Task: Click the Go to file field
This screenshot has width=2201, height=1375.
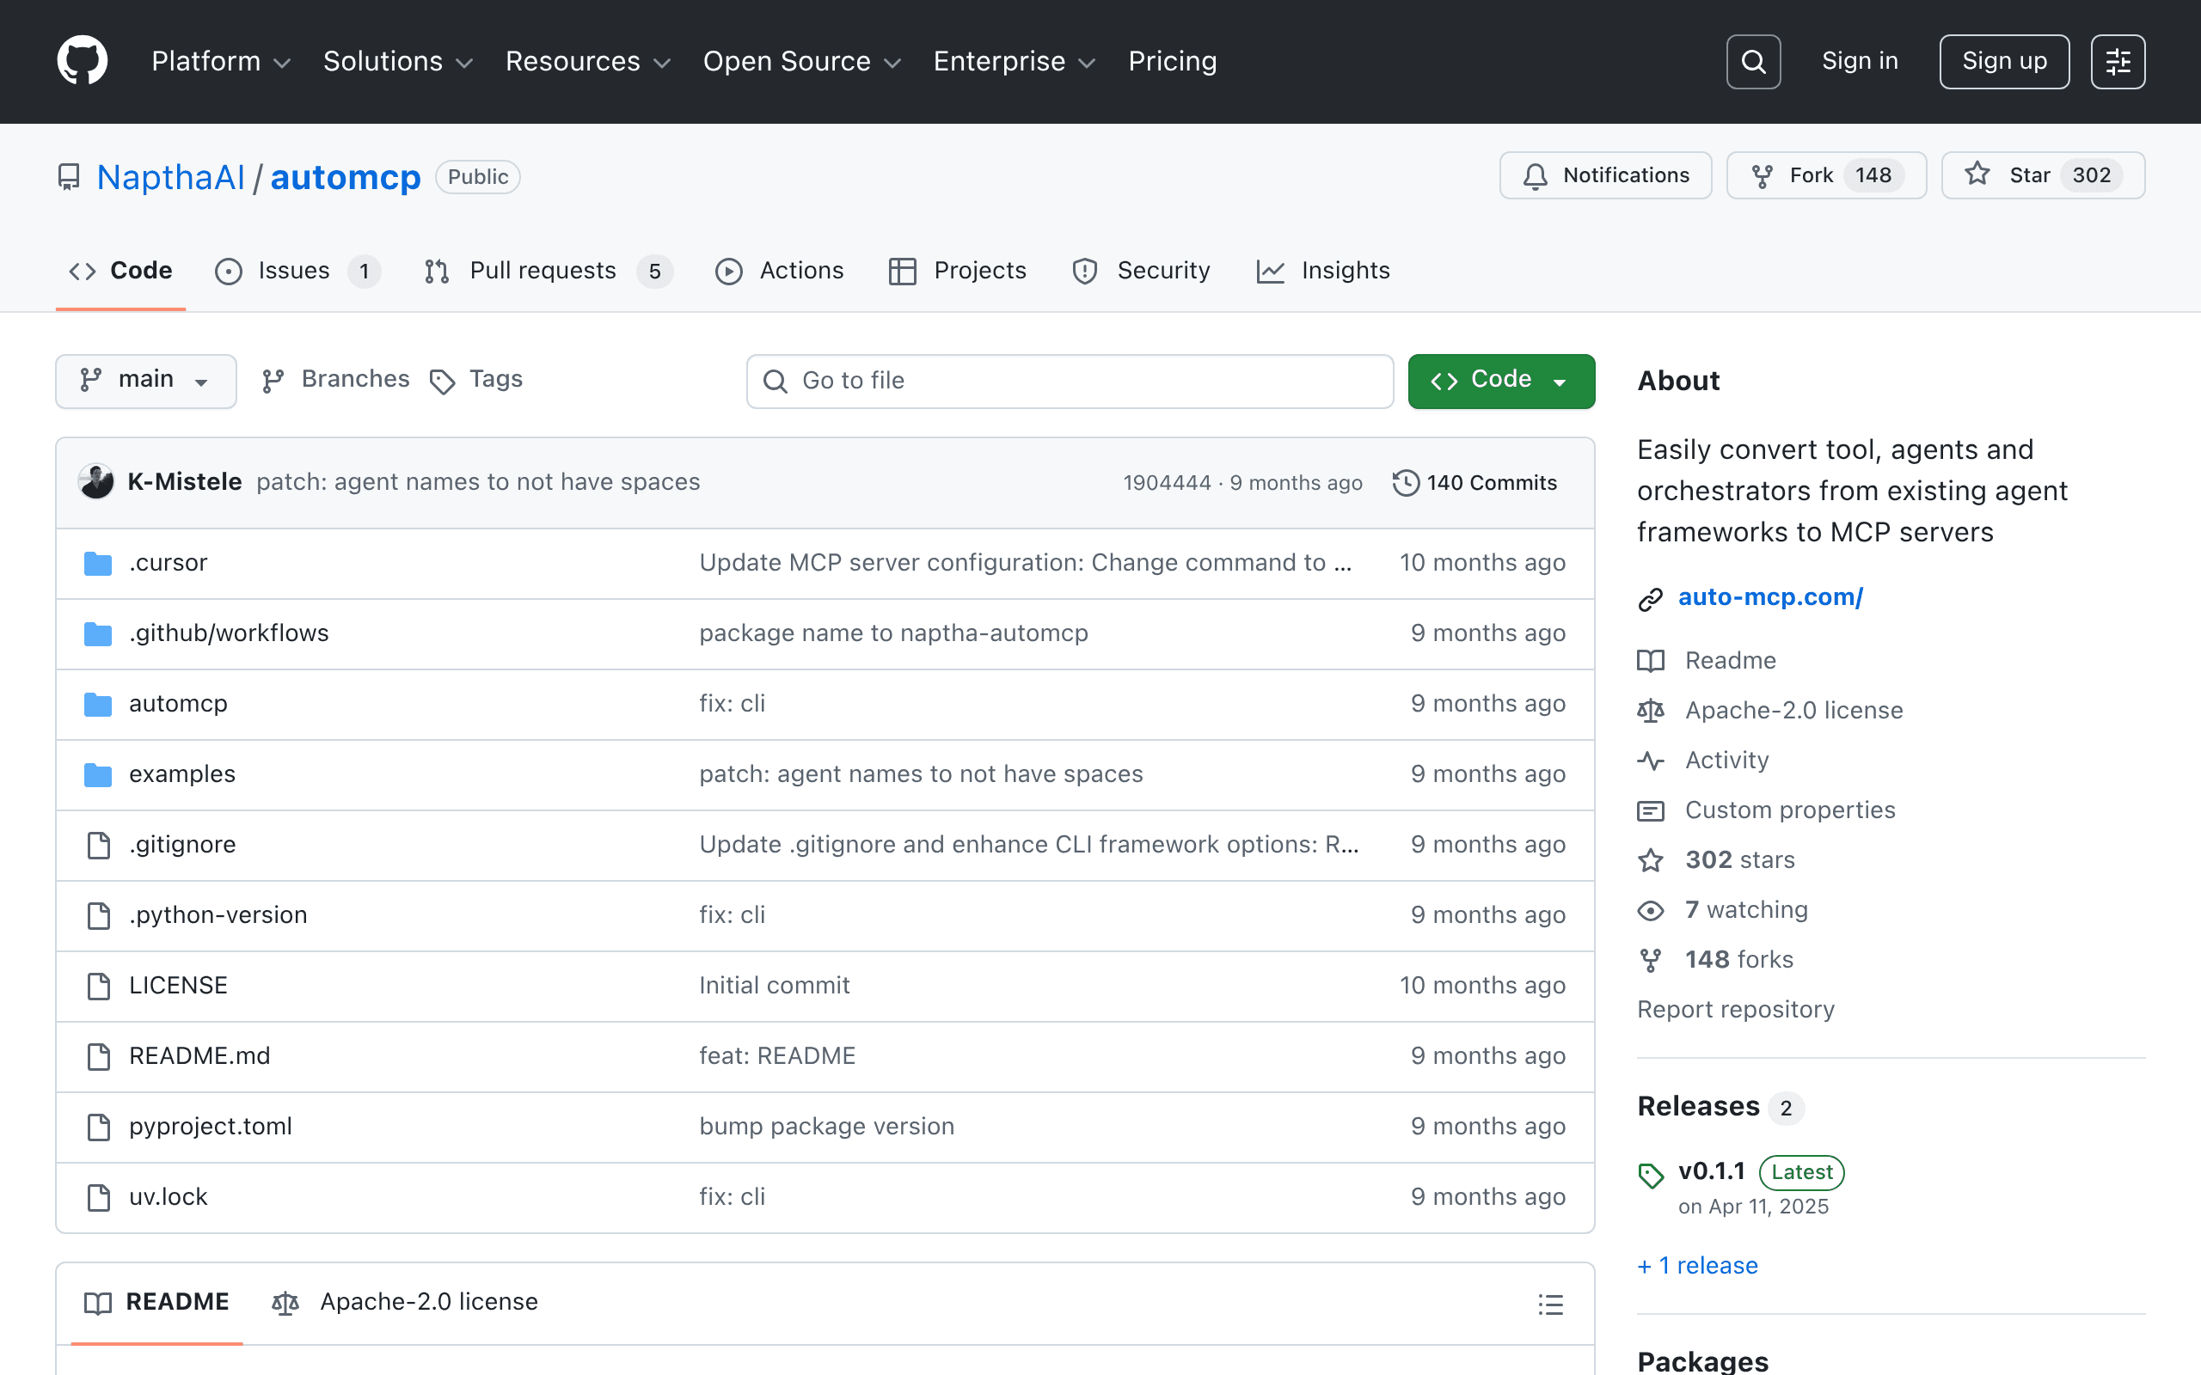Action: [1070, 381]
